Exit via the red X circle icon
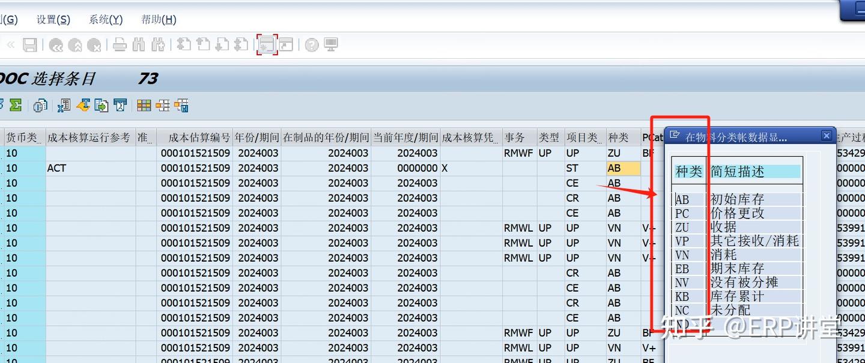Viewport: 865px width, 363px height. coord(94,45)
